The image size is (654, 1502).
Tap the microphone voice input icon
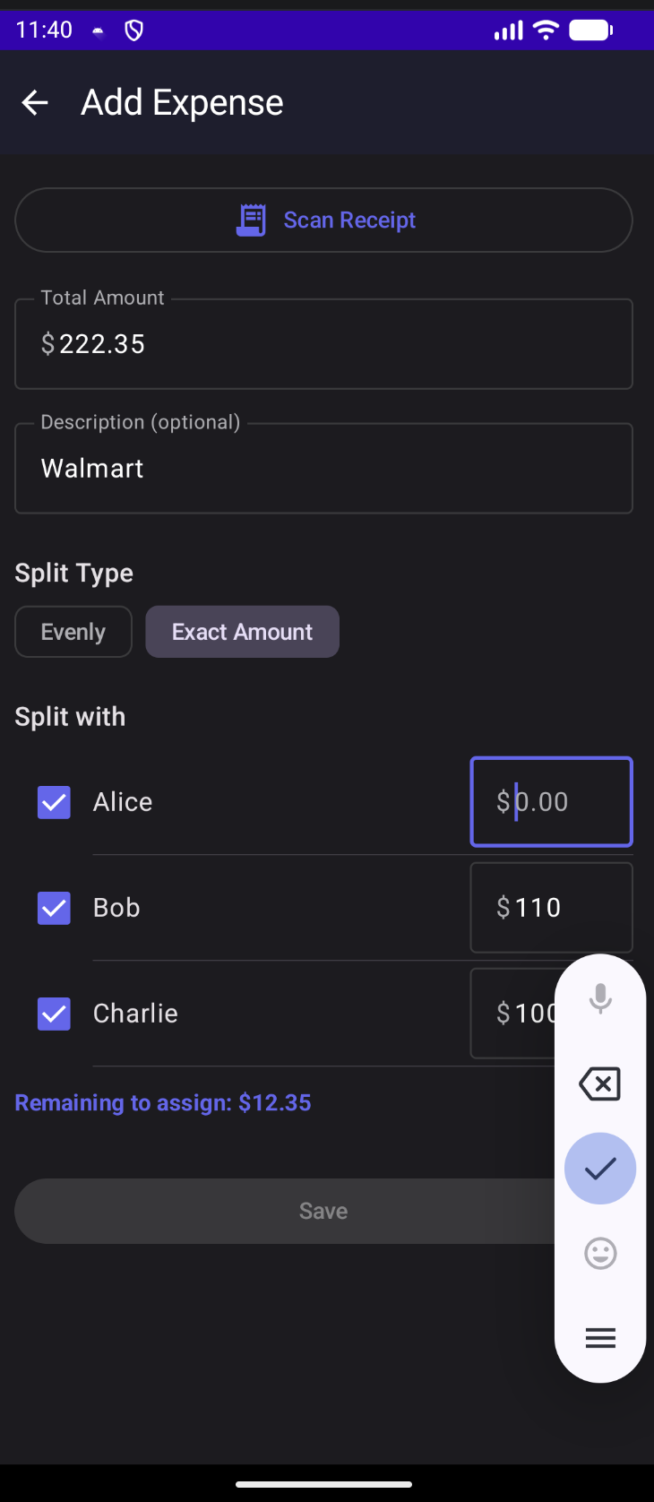coord(600,997)
